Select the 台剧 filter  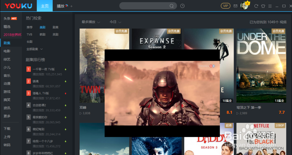29,42
